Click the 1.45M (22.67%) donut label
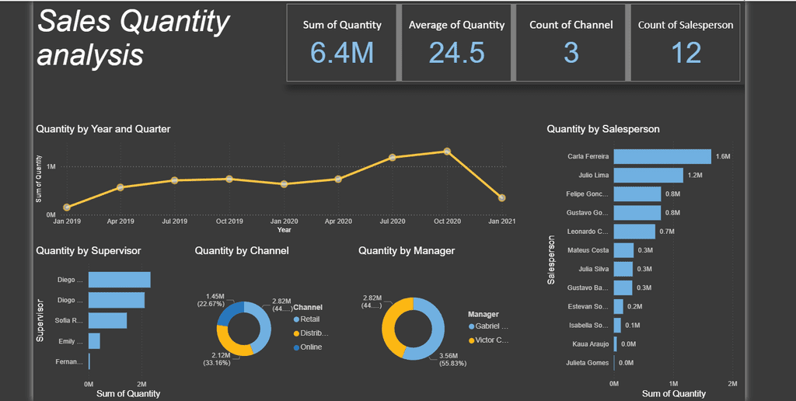This screenshot has height=401, width=796. pyautogui.click(x=211, y=300)
